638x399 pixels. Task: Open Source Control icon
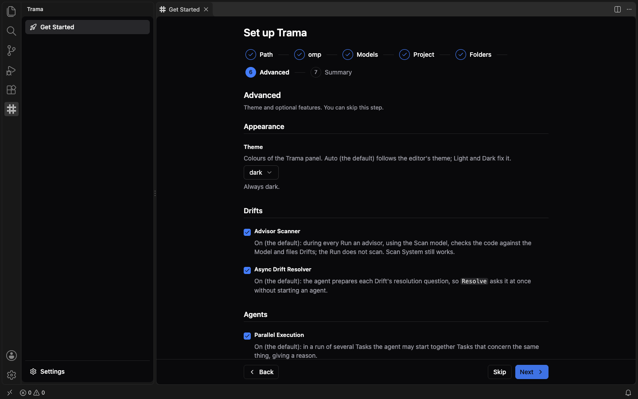(x=12, y=51)
